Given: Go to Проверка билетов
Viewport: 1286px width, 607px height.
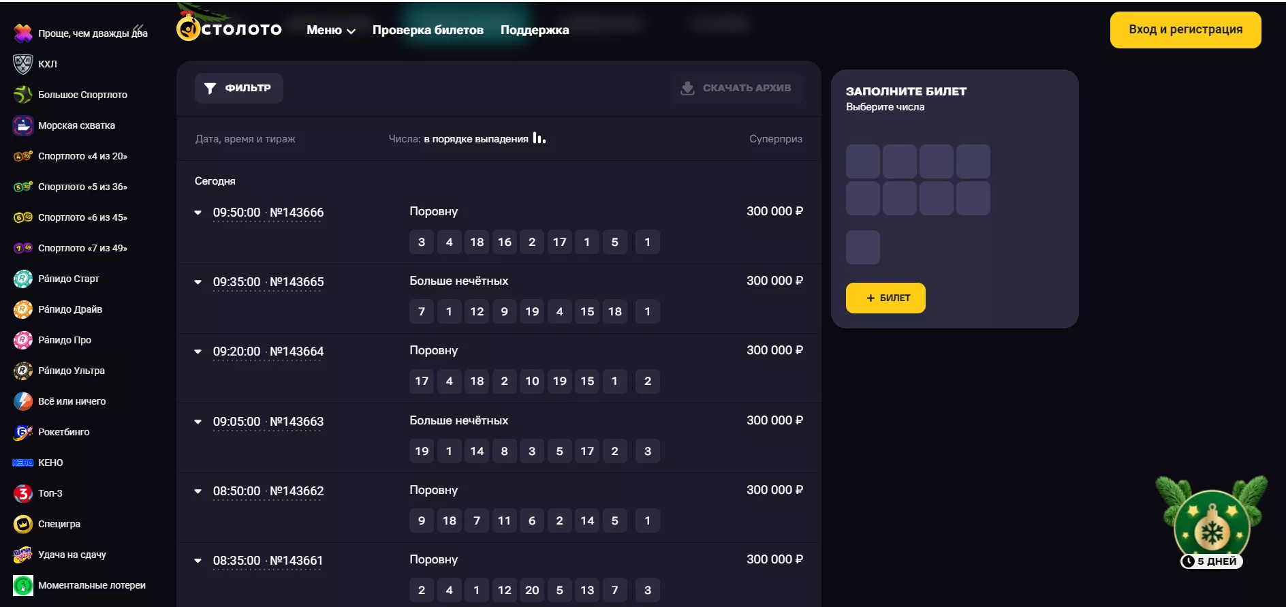Looking at the screenshot, I should 428,30.
